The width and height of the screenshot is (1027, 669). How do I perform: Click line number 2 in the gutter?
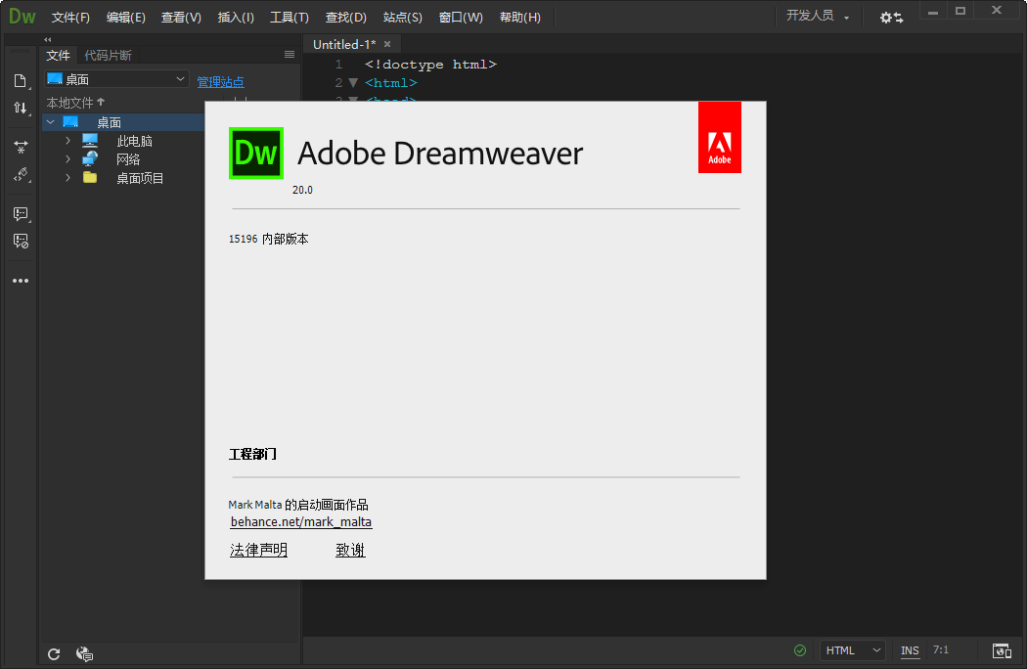point(338,82)
